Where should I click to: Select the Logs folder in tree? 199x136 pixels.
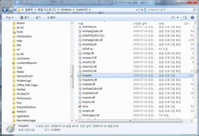19,67
